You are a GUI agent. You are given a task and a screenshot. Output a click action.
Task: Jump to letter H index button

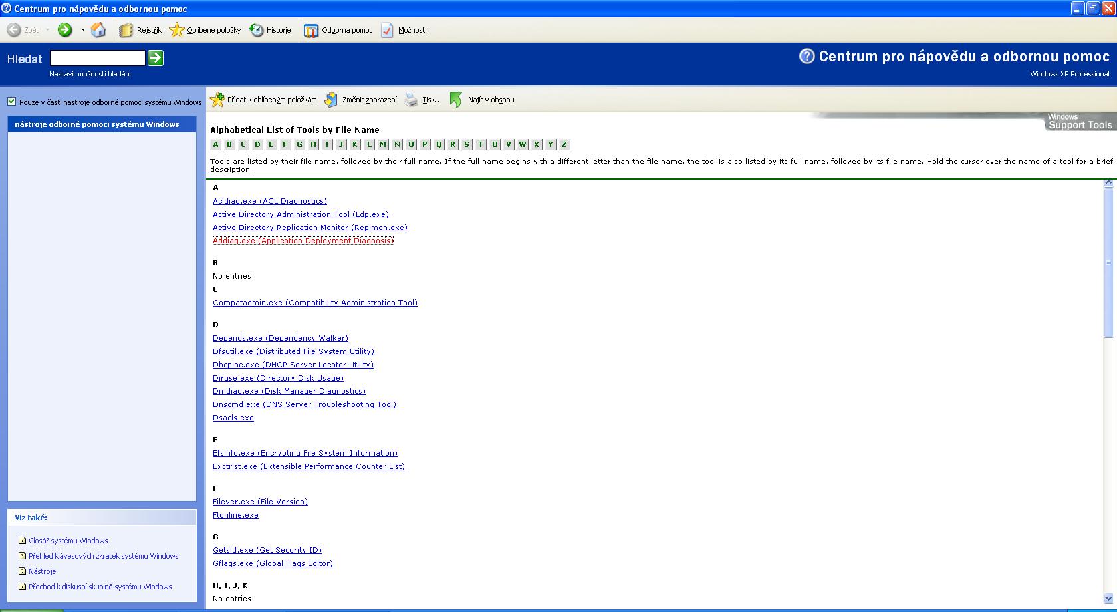click(x=313, y=144)
